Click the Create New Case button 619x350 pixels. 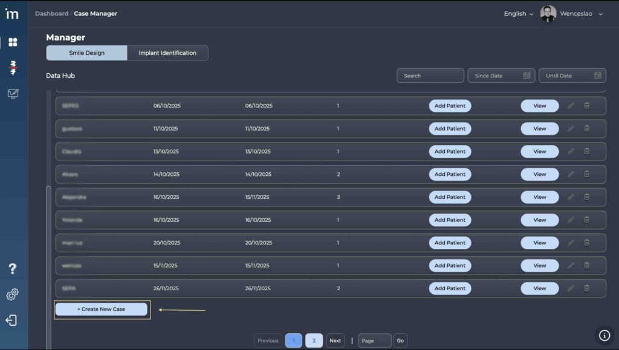(x=102, y=309)
